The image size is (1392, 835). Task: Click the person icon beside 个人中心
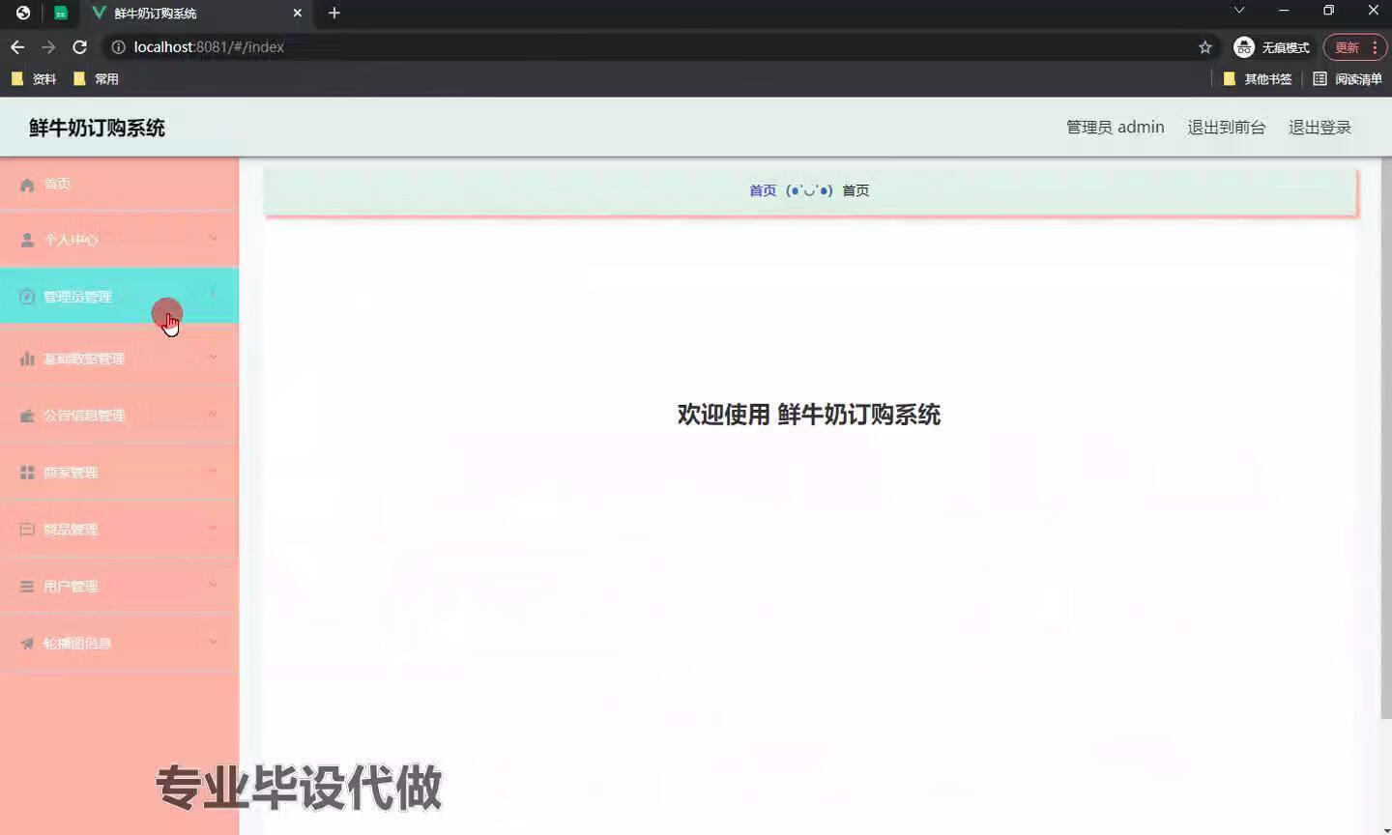[x=27, y=240]
